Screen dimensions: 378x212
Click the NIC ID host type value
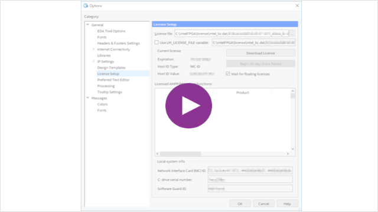point(195,67)
